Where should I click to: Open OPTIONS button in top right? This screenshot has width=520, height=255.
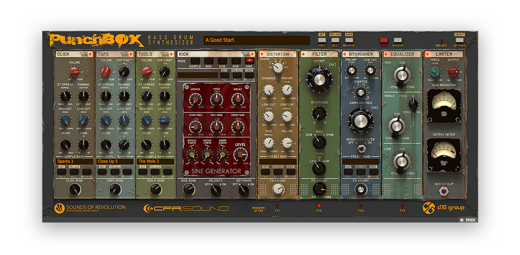click(459, 40)
